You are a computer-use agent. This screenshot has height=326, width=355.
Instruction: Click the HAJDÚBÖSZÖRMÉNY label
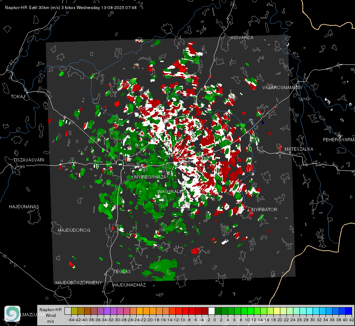(79, 283)
